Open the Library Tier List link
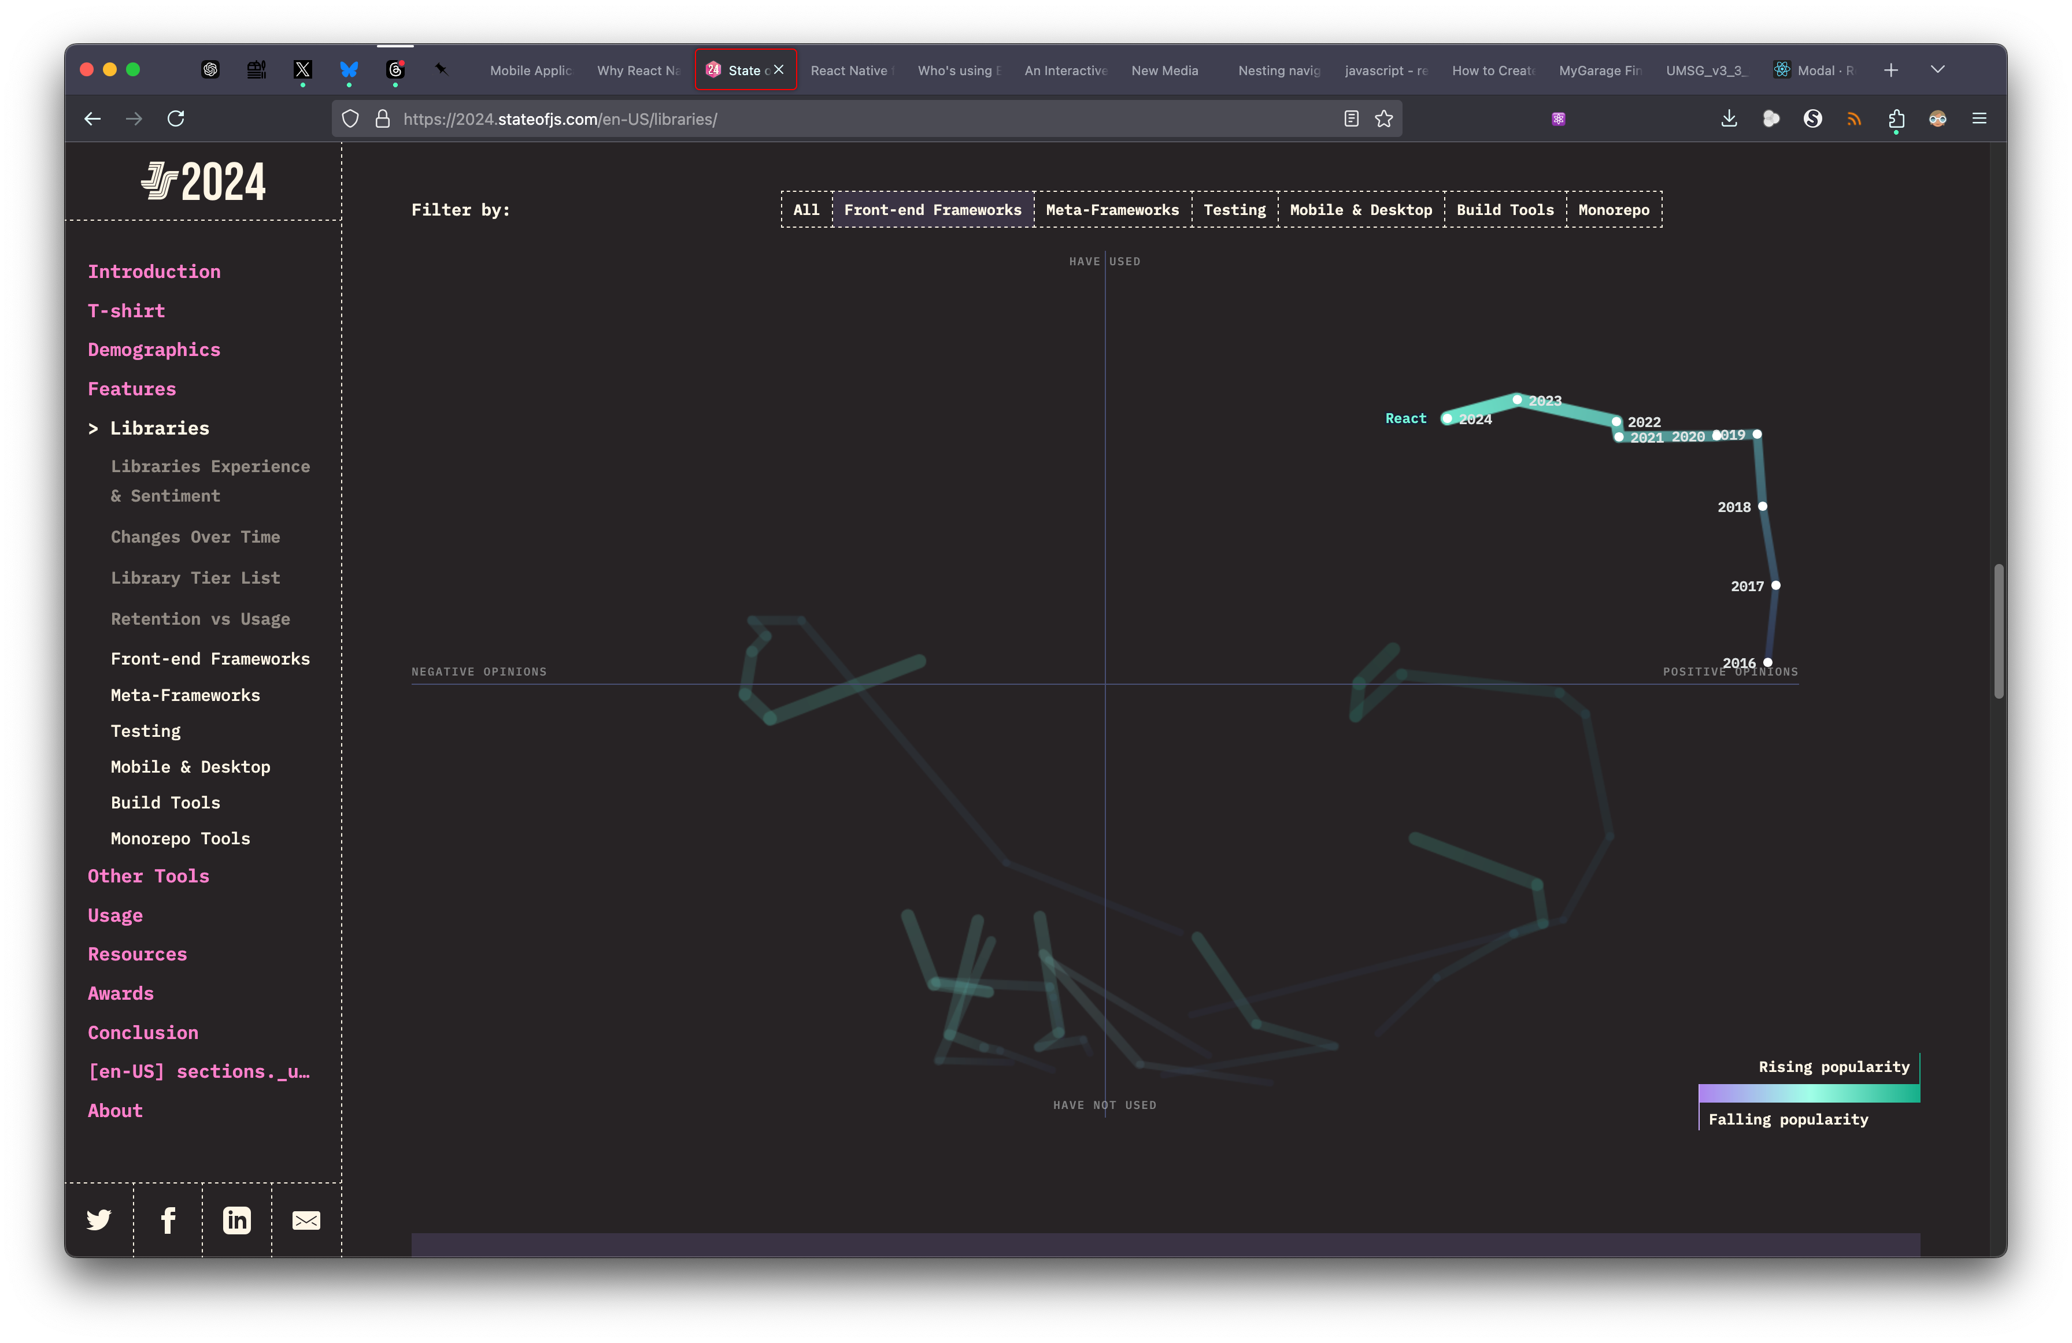This screenshot has height=1343, width=2072. (x=195, y=578)
